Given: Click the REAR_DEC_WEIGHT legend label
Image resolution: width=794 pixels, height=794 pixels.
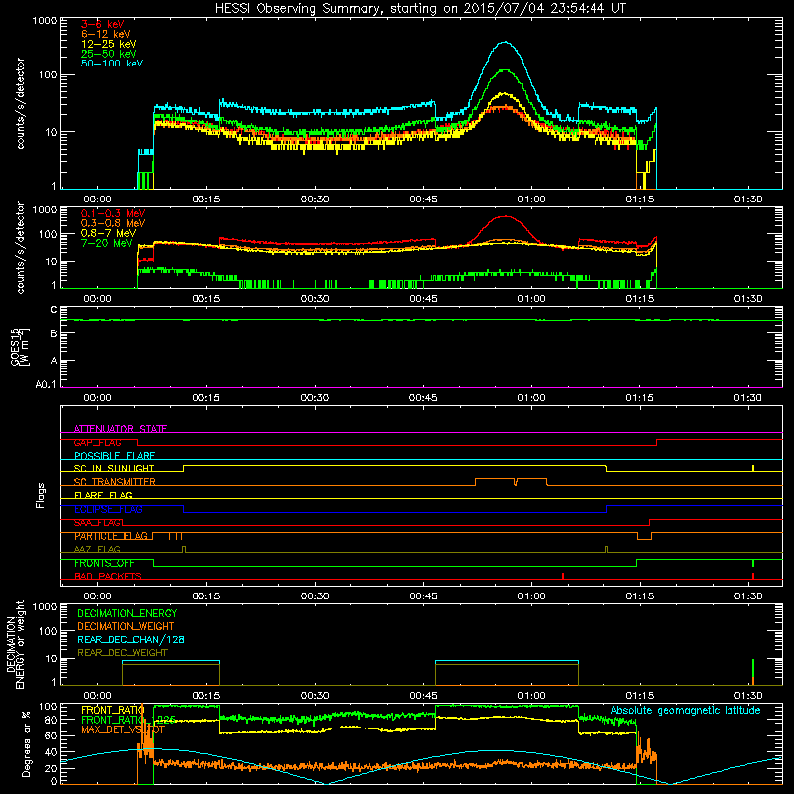Looking at the screenshot, I should pos(122,653).
